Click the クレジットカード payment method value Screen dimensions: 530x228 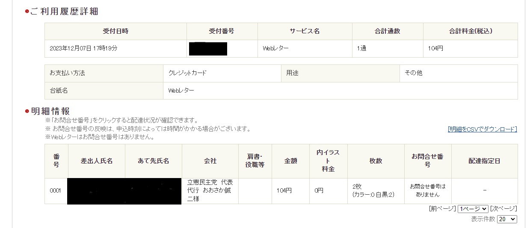[187, 73]
